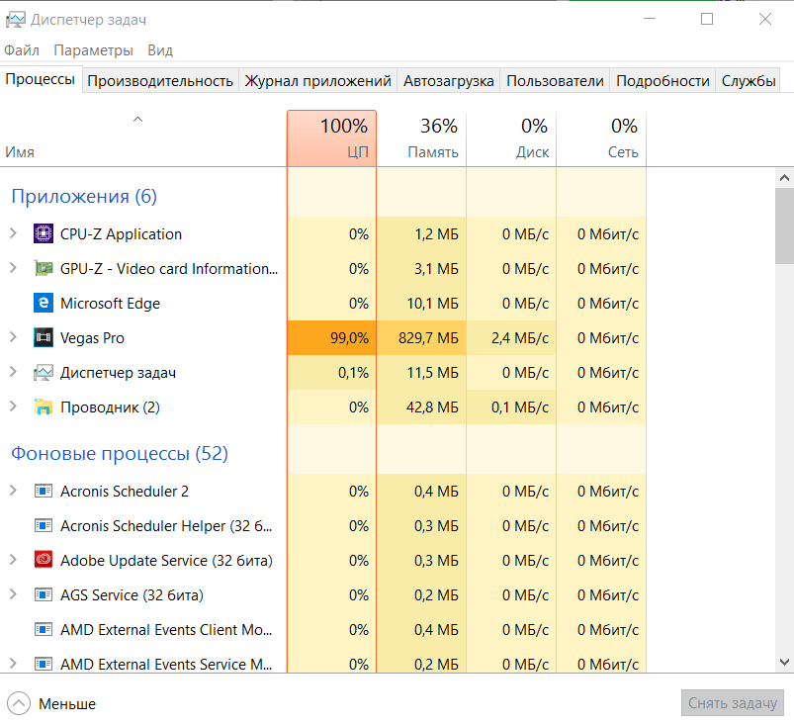Open the Файл menu
The height and width of the screenshot is (724, 794).
(x=22, y=50)
